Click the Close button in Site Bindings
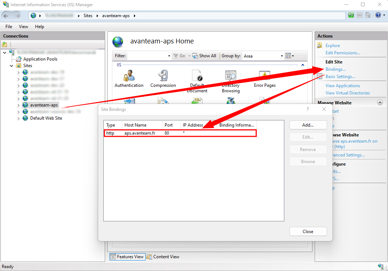The height and width of the screenshot is (271, 388). point(308,232)
